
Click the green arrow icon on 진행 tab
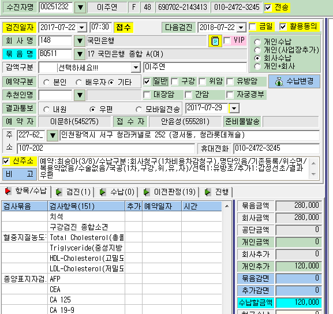[x=208, y=192]
